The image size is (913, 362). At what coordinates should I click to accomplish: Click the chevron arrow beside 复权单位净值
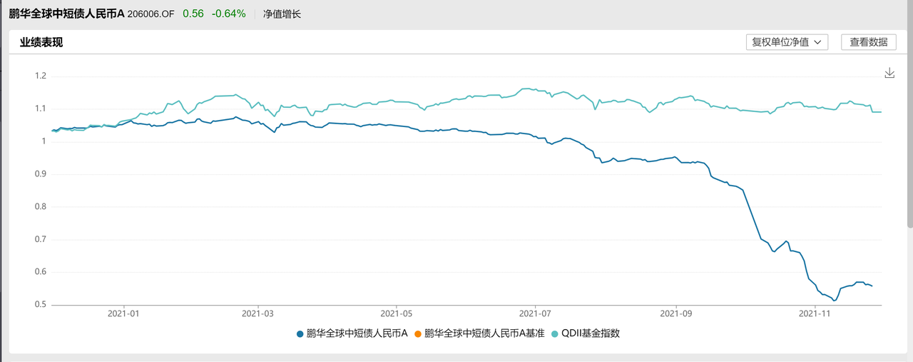coord(817,42)
